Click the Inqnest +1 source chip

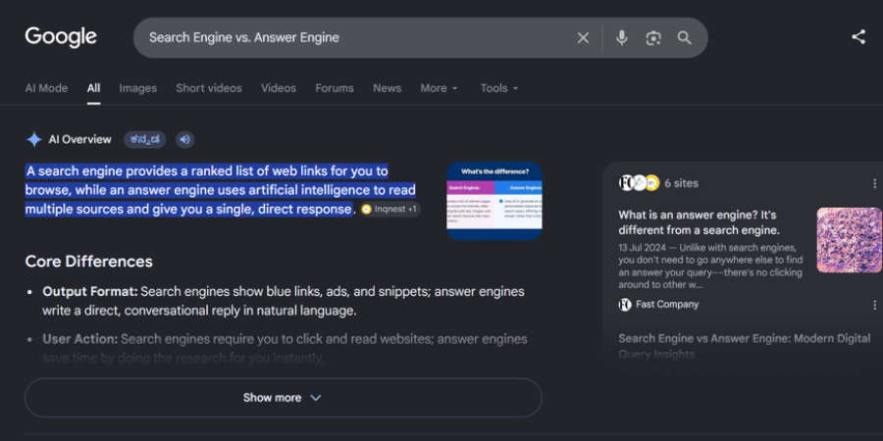coord(390,210)
